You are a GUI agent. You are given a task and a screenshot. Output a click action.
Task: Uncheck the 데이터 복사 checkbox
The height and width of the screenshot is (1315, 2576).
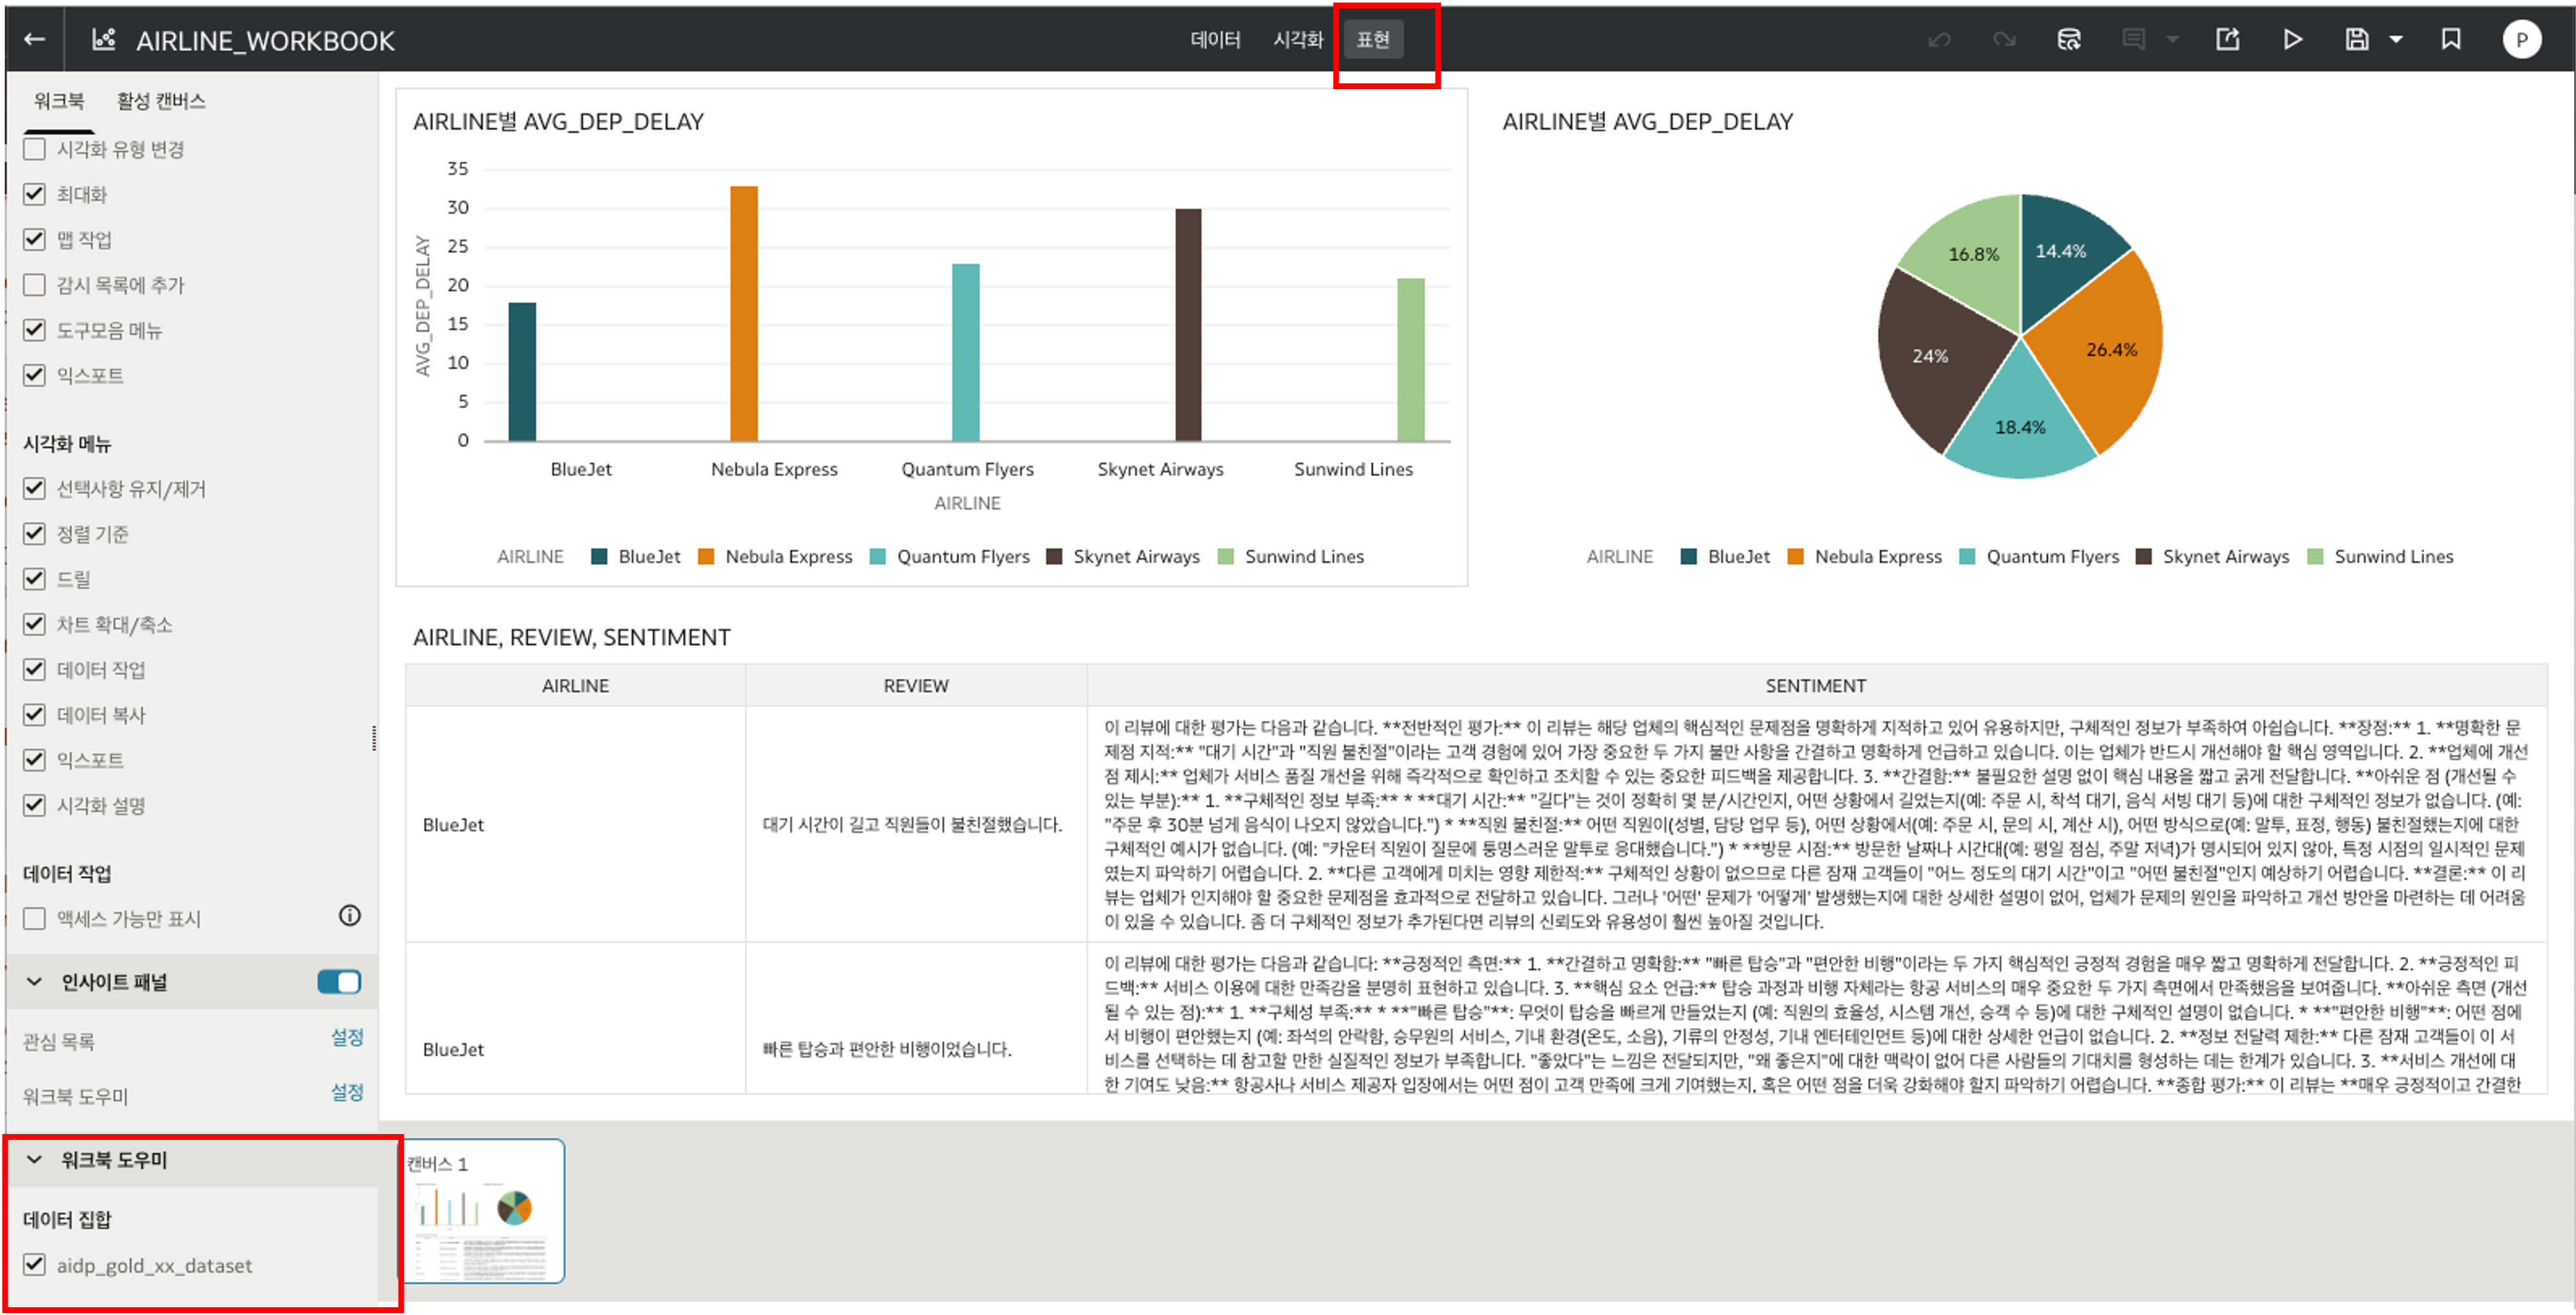click(x=35, y=715)
